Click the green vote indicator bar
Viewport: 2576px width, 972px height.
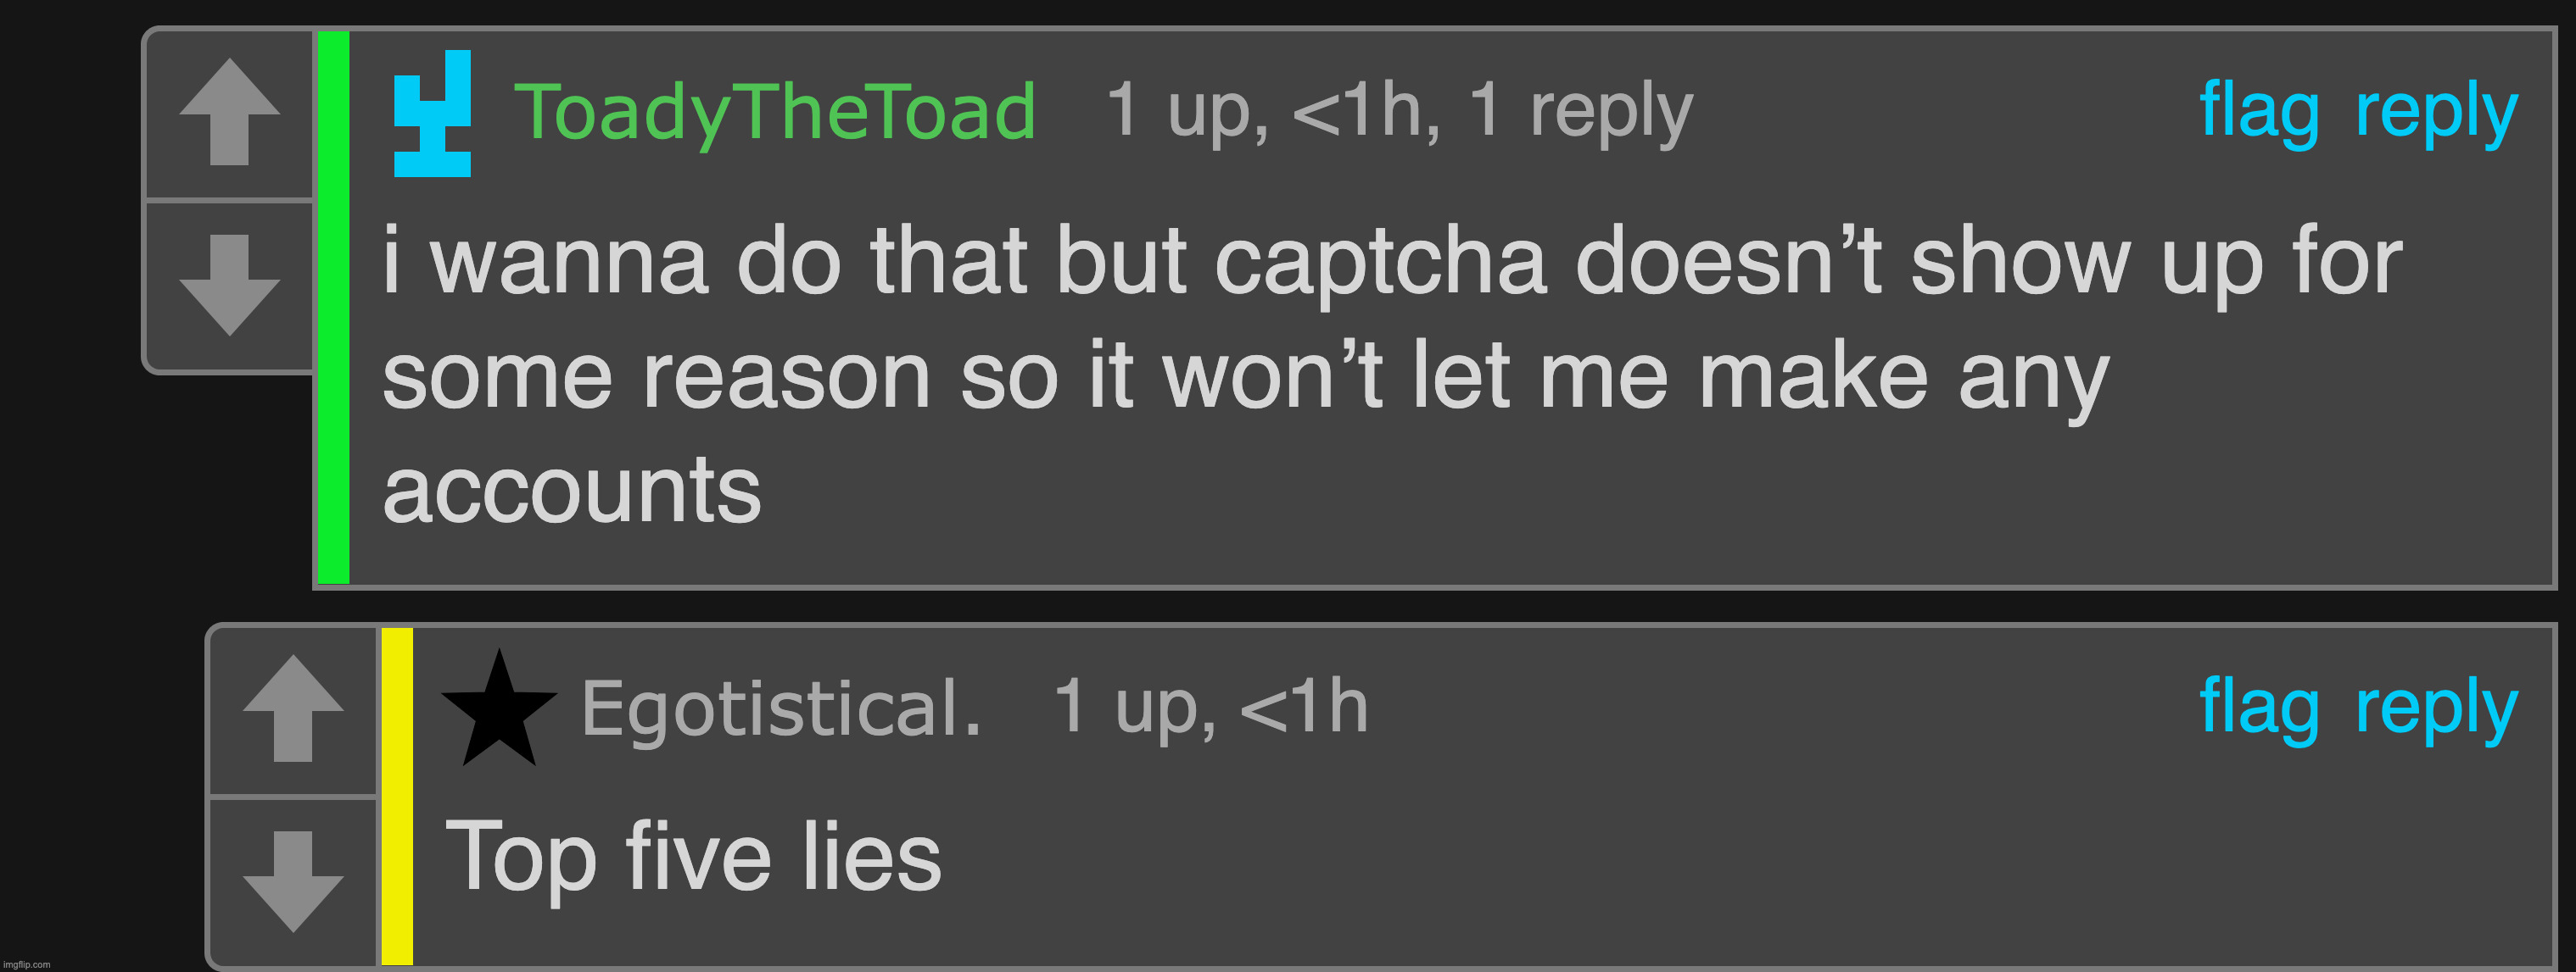tap(332, 300)
